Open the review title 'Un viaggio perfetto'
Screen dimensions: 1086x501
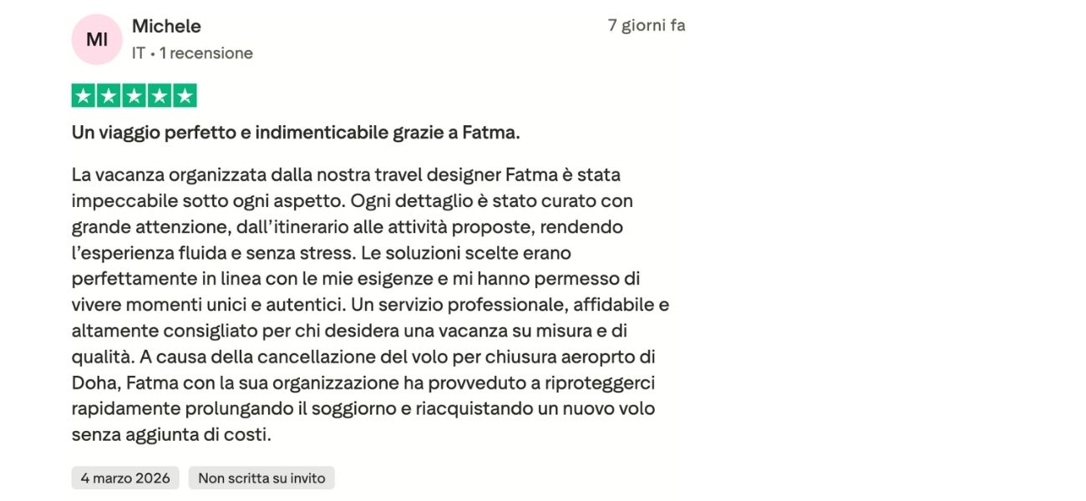click(x=296, y=133)
